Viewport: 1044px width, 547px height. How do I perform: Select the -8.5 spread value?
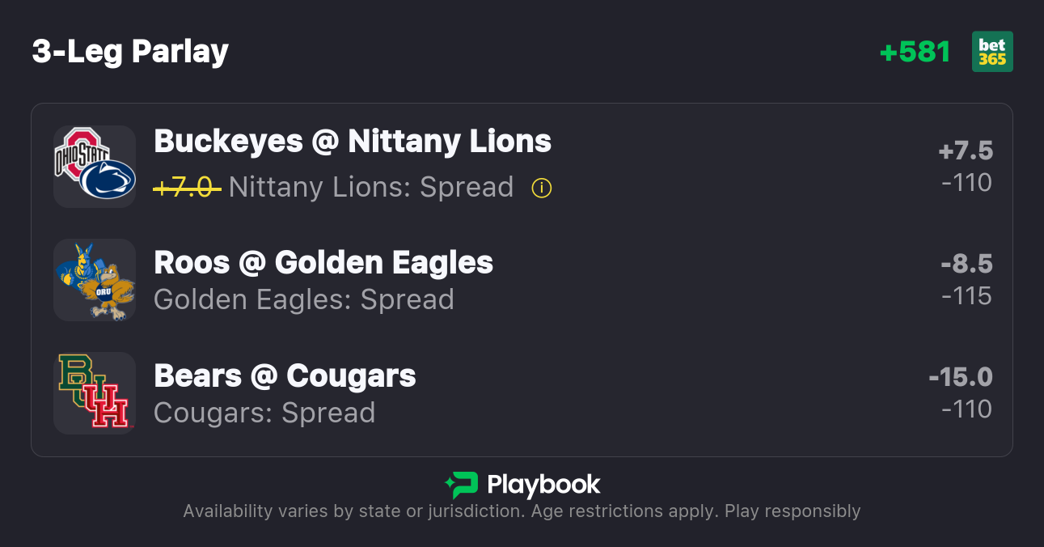click(966, 265)
